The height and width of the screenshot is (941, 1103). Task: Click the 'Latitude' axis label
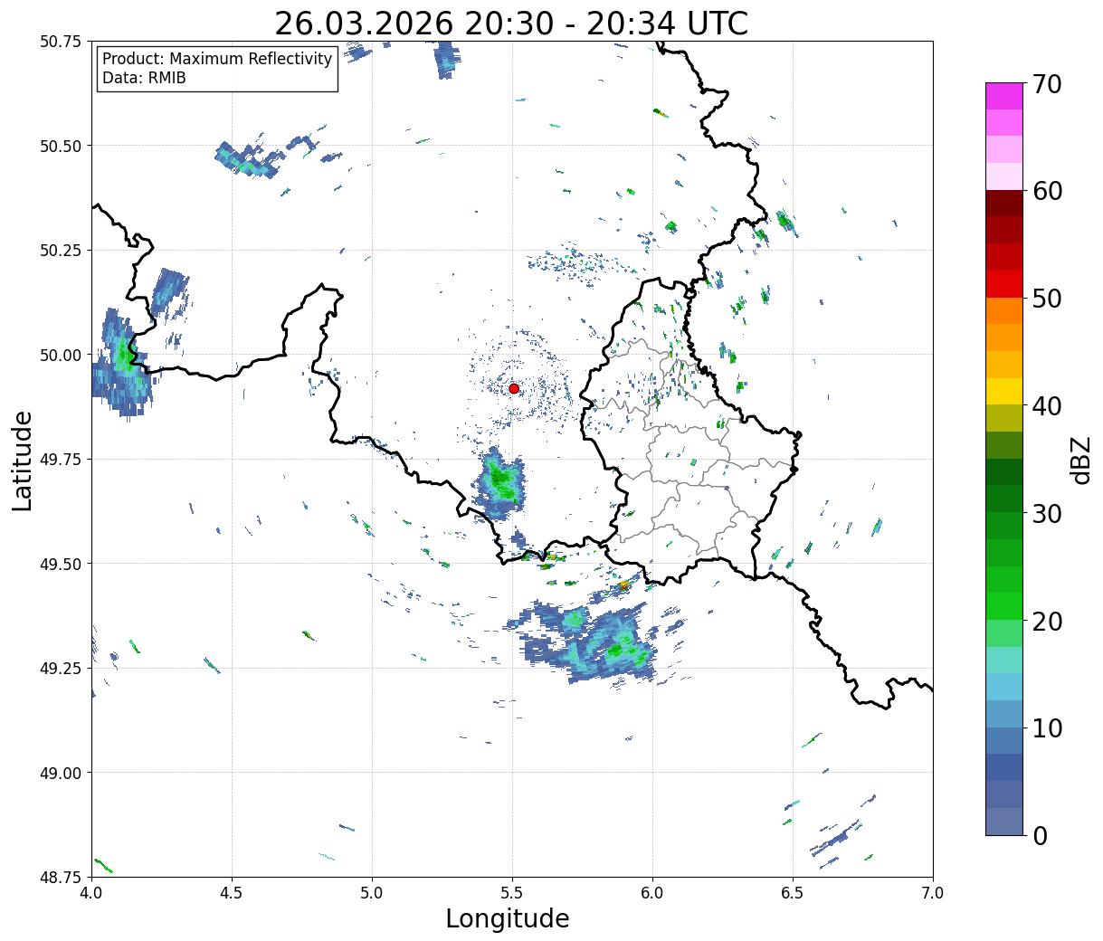pos(23,460)
